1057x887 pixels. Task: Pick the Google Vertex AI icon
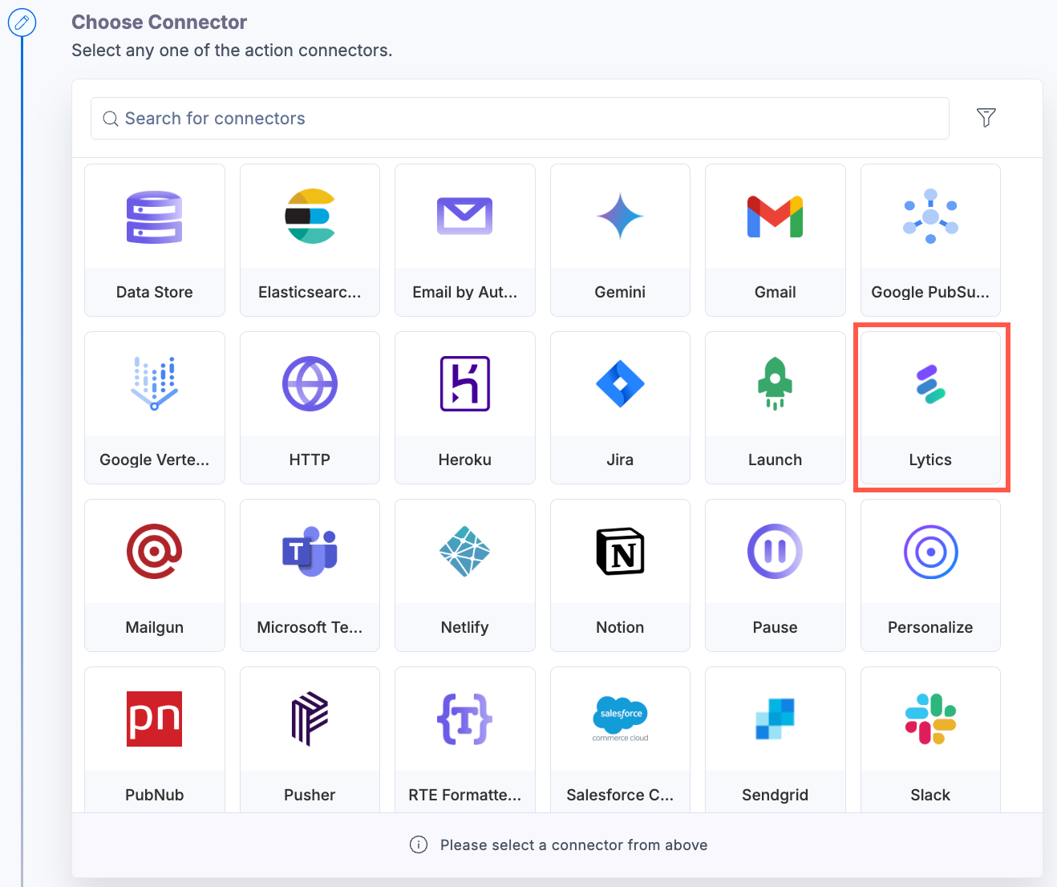pos(155,384)
